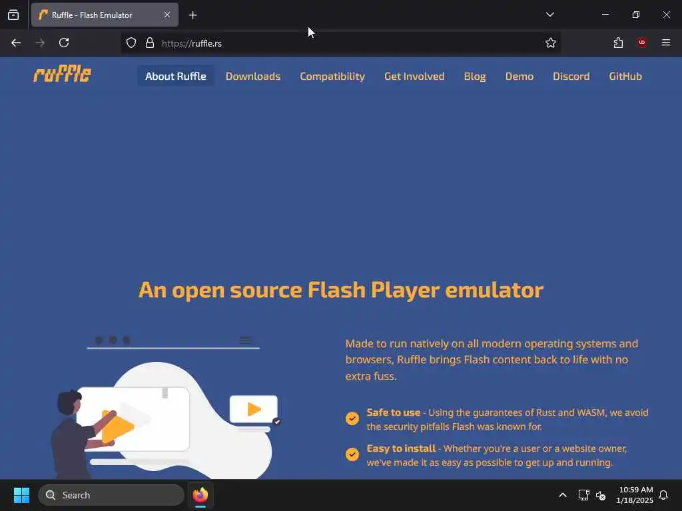The width and height of the screenshot is (682, 511).
Task: Select the Ruffle - Flash Emulator tab
Action: click(x=105, y=15)
